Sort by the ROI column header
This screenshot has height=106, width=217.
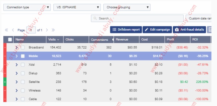(201, 40)
